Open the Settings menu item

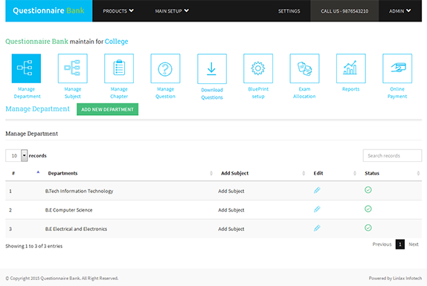289,11
